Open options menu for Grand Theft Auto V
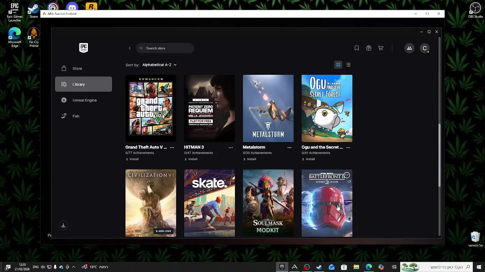This screenshot has height=272, width=485. (x=172, y=147)
